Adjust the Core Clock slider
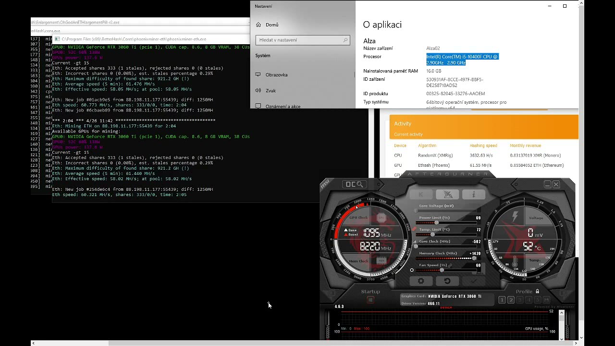This screenshot has width=615, height=346. pyautogui.click(x=446, y=247)
